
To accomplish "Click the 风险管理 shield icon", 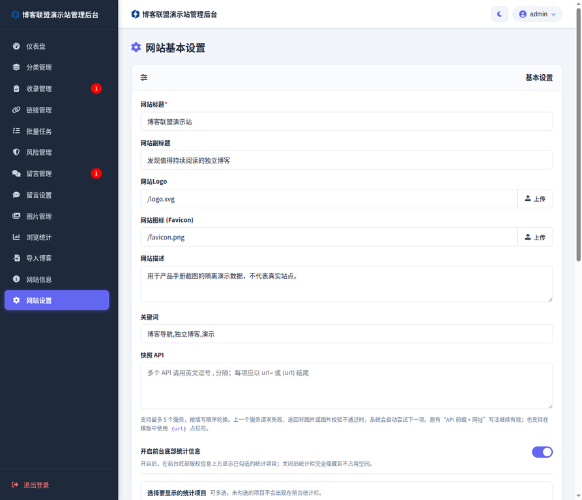I will [x=16, y=152].
